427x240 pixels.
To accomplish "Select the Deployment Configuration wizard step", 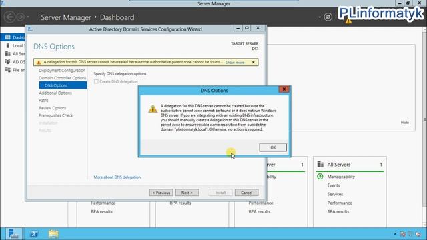I will coord(62,71).
